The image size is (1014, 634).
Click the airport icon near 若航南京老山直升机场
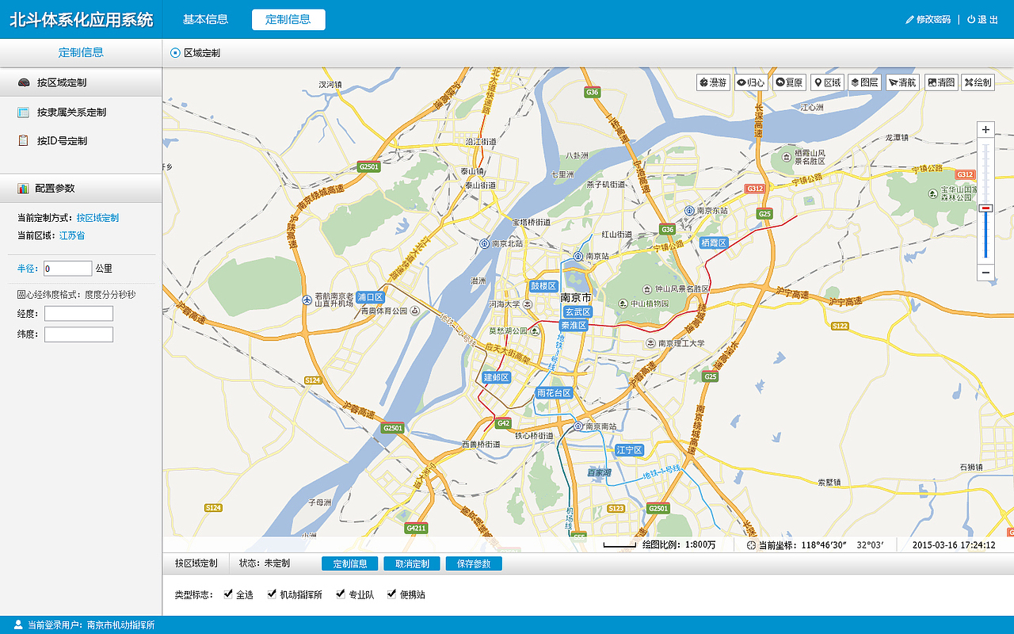tap(307, 299)
